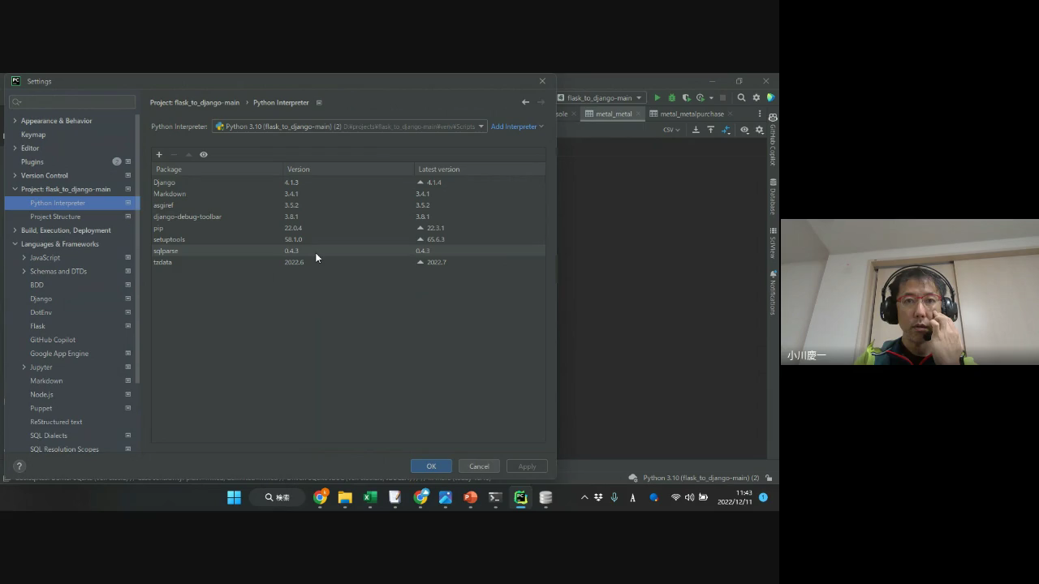Expand the Appearance & Behavior section
This screenshot has height=584, width=1039.
pyautogui.click(x=15, y=121)
